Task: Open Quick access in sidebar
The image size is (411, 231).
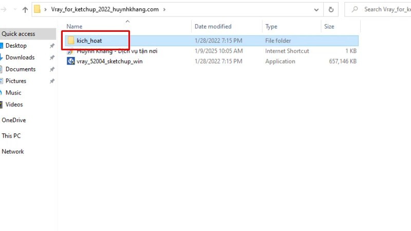Action: (18, 34)
